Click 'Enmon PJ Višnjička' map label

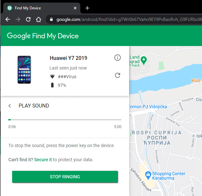point(148,107)
